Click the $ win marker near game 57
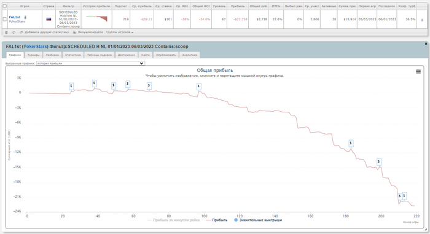430x234 pixels. pyautogui.click(x=128, y=84)
